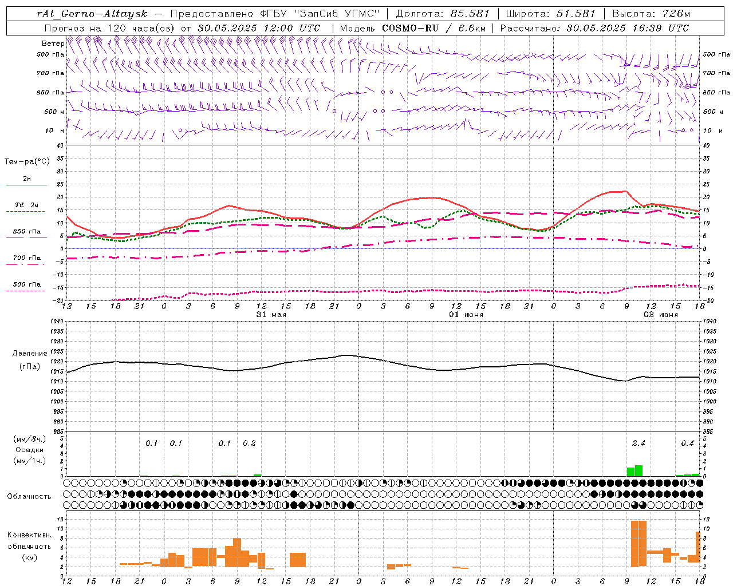Click the Широта: 51.581 header field
Viewport: 733px width, 586px height.
551,14
